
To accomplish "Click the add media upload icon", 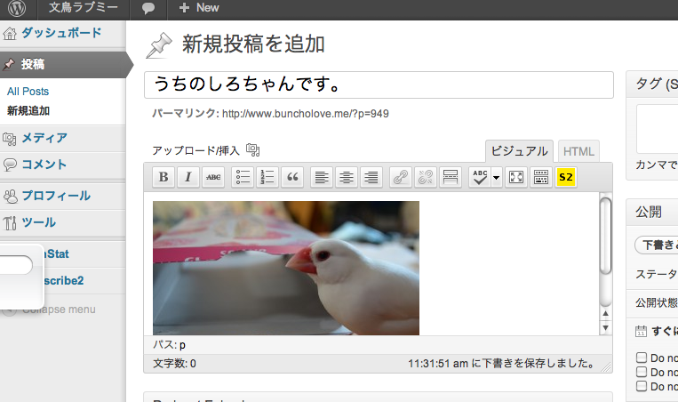I will [x=253, y=149].
